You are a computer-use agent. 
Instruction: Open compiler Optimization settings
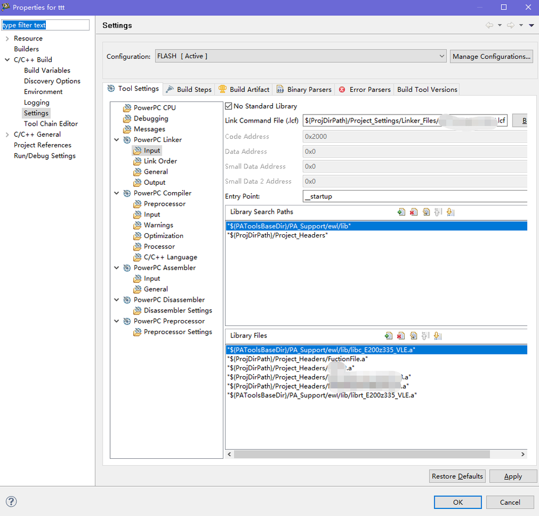click(x=163, y=236)
